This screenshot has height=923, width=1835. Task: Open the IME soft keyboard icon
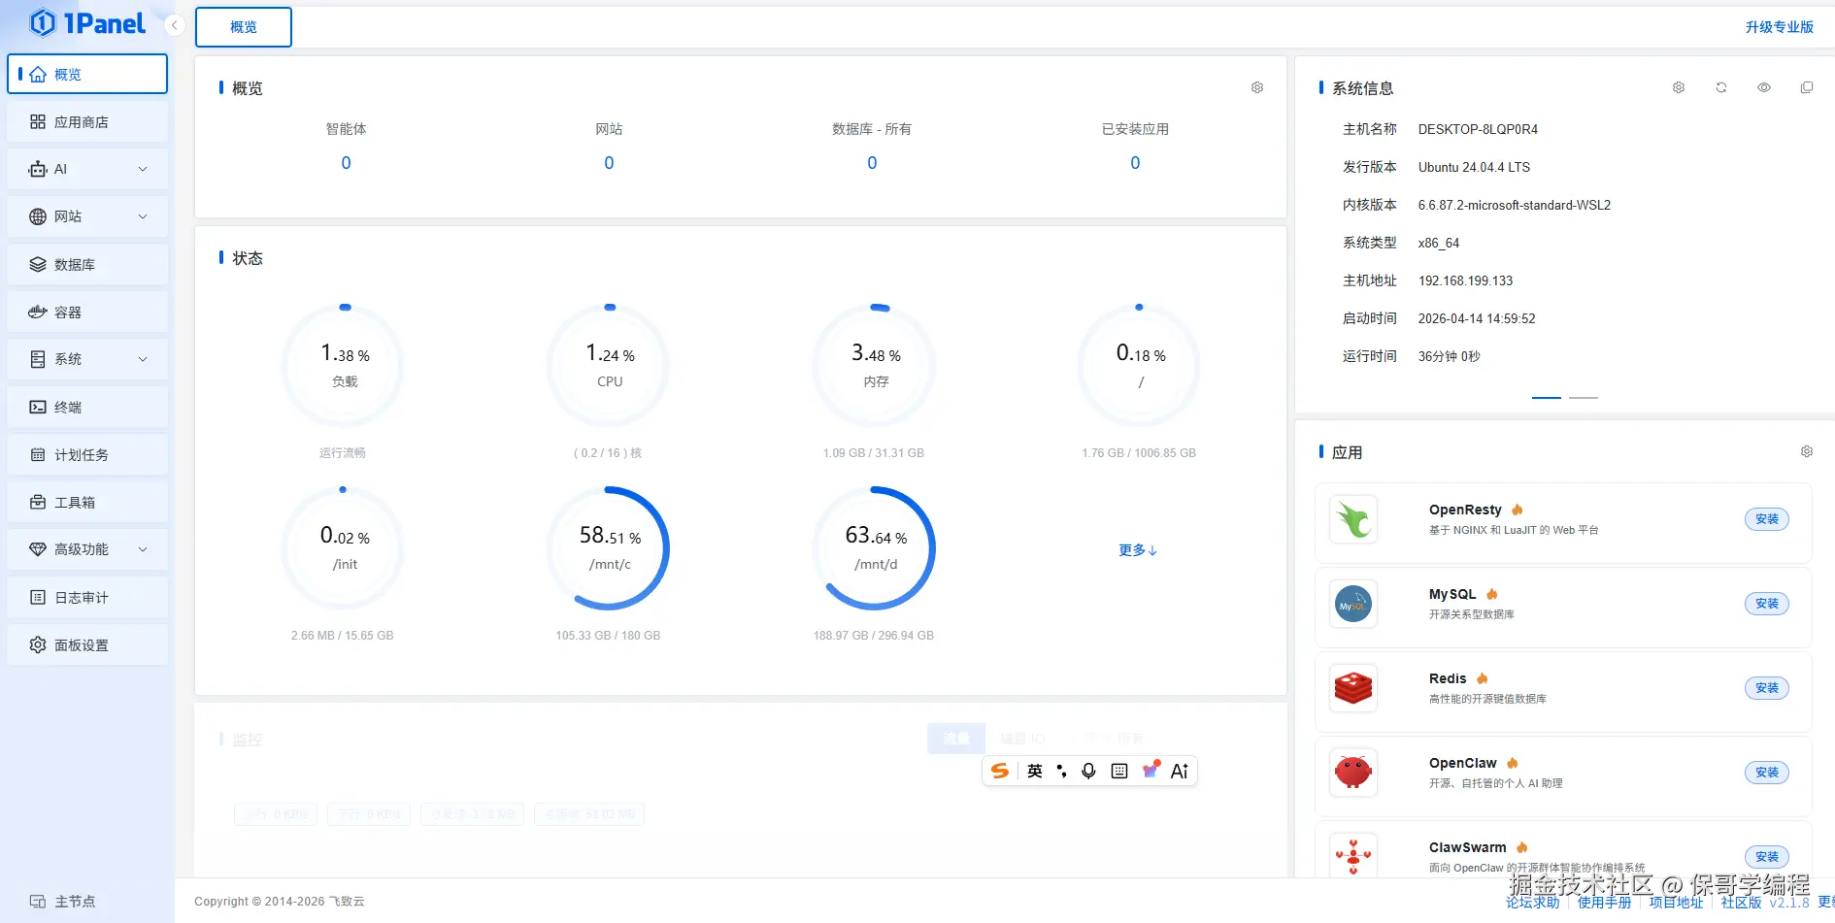click(x=1119, y=771)
